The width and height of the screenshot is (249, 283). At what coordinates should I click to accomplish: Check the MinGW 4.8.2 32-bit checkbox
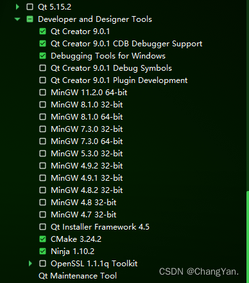[42, 190]
